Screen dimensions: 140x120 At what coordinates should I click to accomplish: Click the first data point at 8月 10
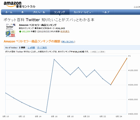pos(6,93)
